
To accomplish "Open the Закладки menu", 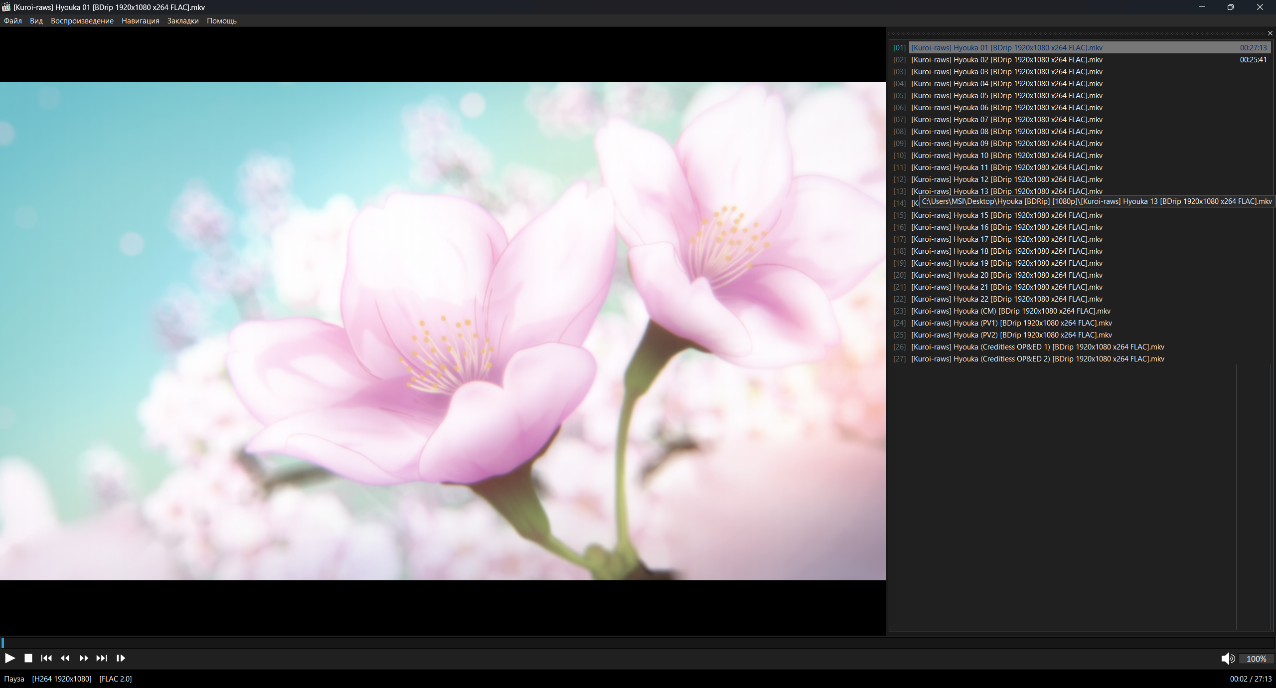I will (183, 21).
